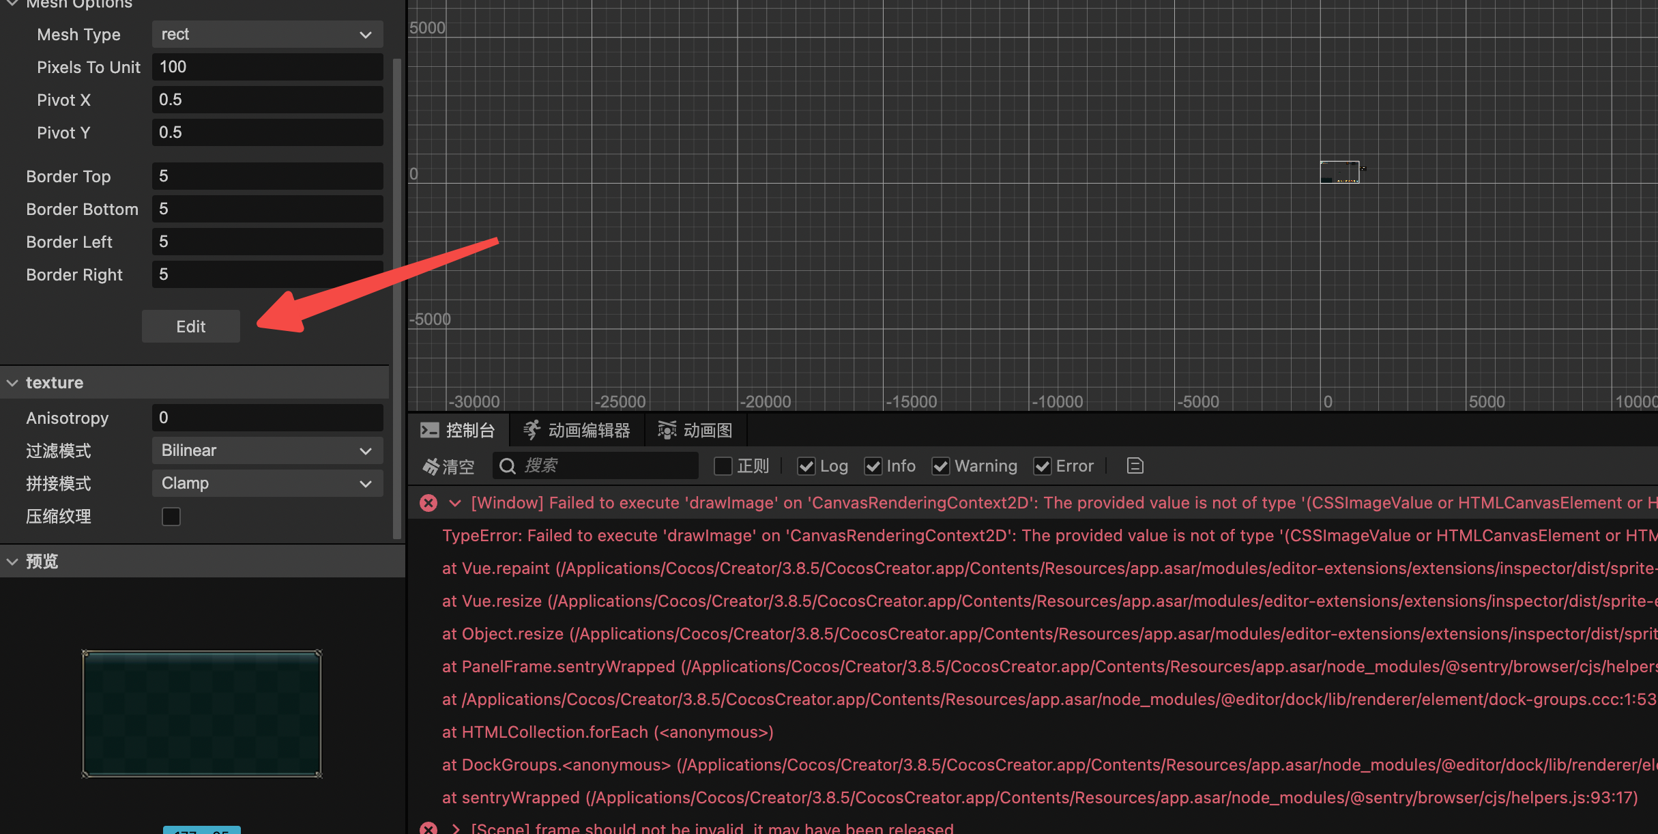The image size is (1658, 834).
Task: Click the red error icon beside drawImage message
Action: click(428, 503)
